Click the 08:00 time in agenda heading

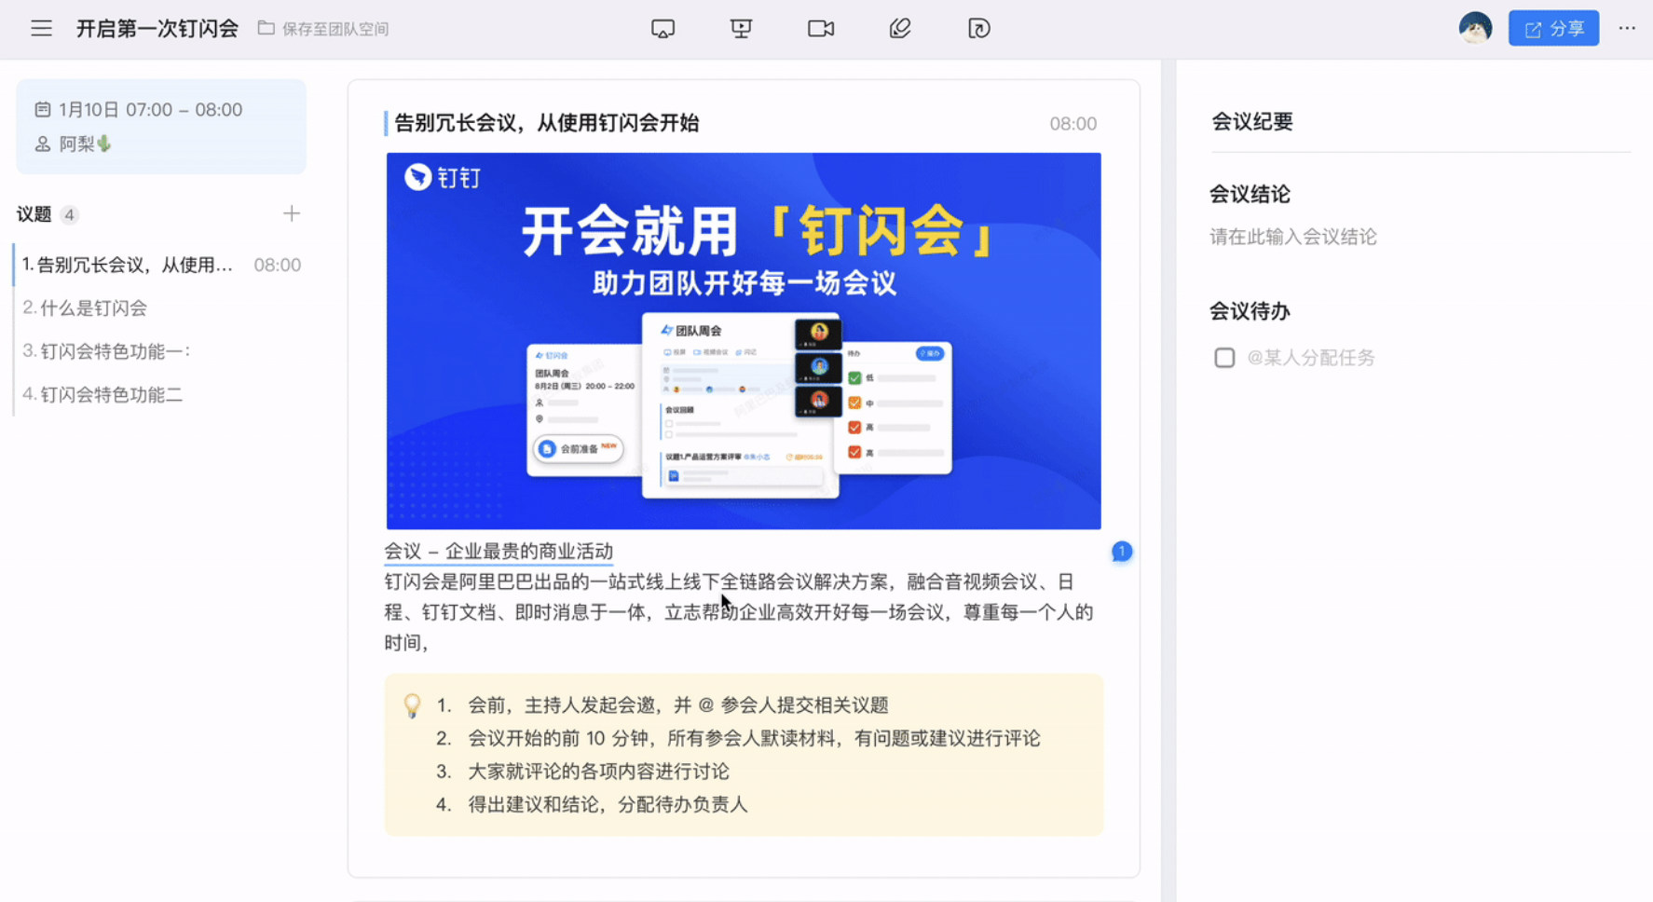coord(1073,124)
